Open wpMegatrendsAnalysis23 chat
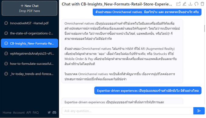 29,53
